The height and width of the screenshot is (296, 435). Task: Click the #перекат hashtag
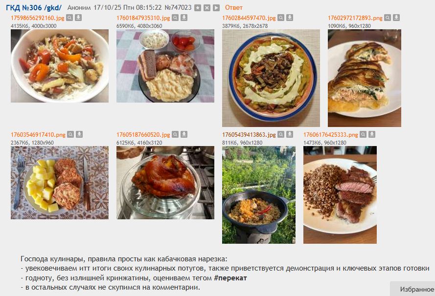[230, 278]
